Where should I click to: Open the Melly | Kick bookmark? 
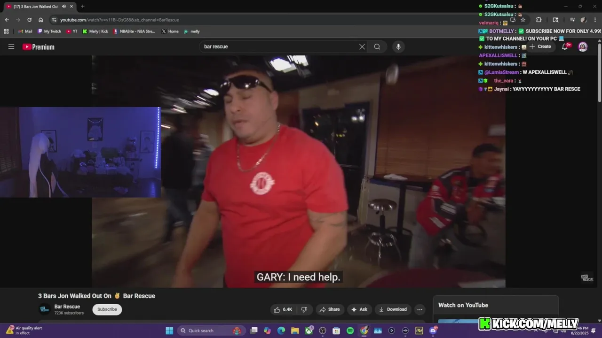(95, 31)
